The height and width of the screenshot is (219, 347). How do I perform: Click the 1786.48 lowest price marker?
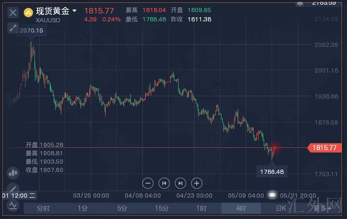272,172
